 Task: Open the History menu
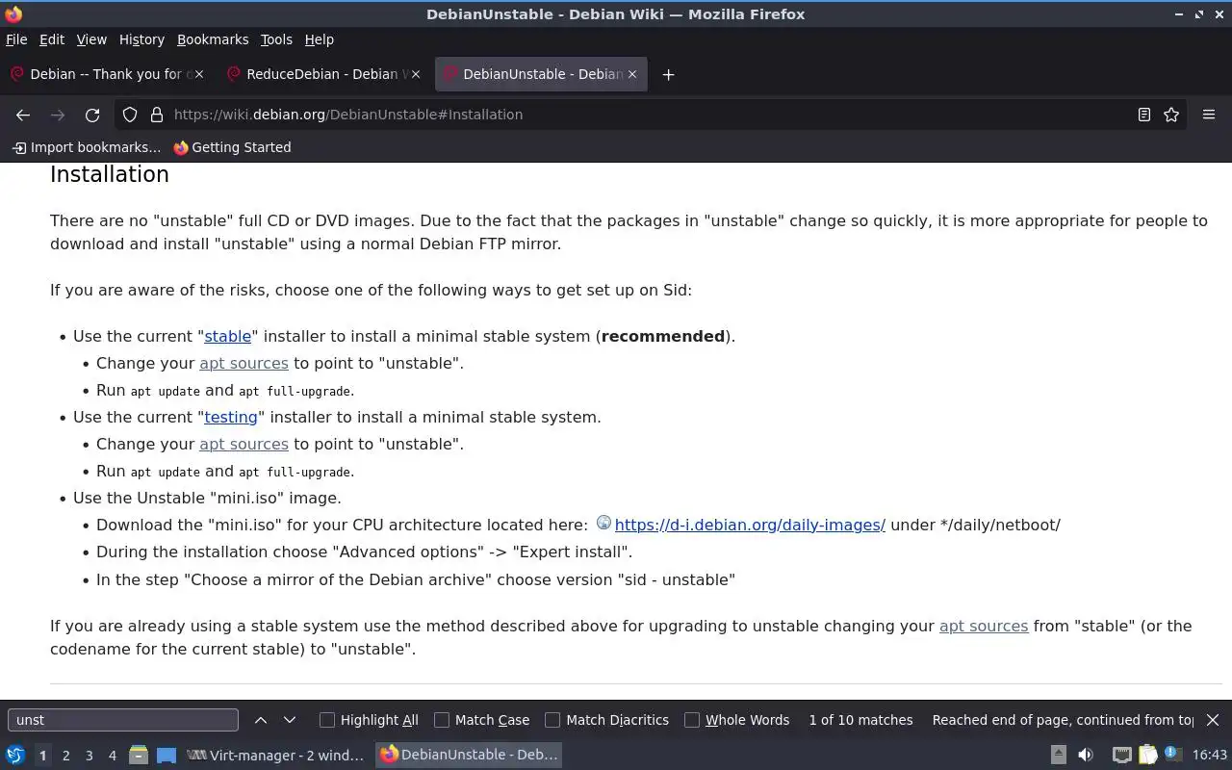point(141,39)
